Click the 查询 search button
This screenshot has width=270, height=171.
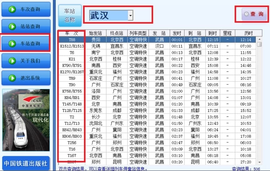click(x=254, y=14)
